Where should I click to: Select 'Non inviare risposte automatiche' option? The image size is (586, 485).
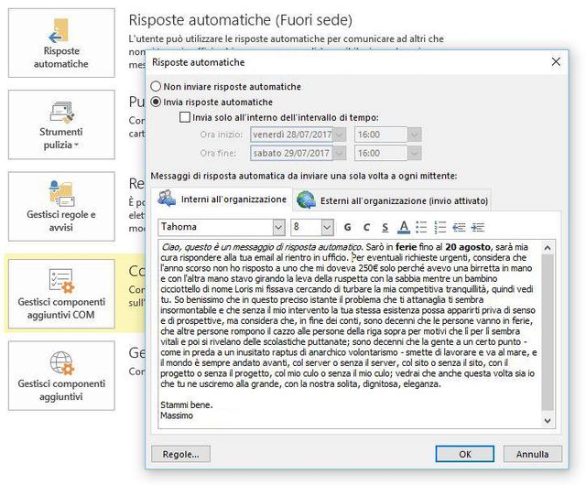click(156, 86)
